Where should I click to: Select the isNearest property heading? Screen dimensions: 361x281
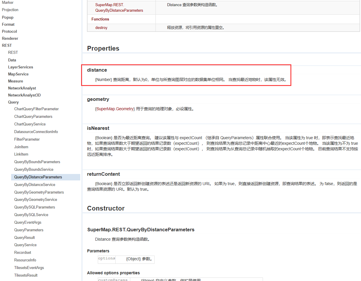click(x=98, y=128)
